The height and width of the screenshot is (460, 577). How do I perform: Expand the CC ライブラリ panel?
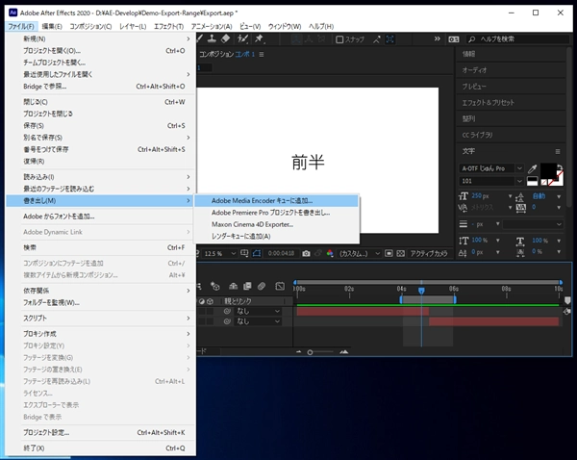click(511, 135)
